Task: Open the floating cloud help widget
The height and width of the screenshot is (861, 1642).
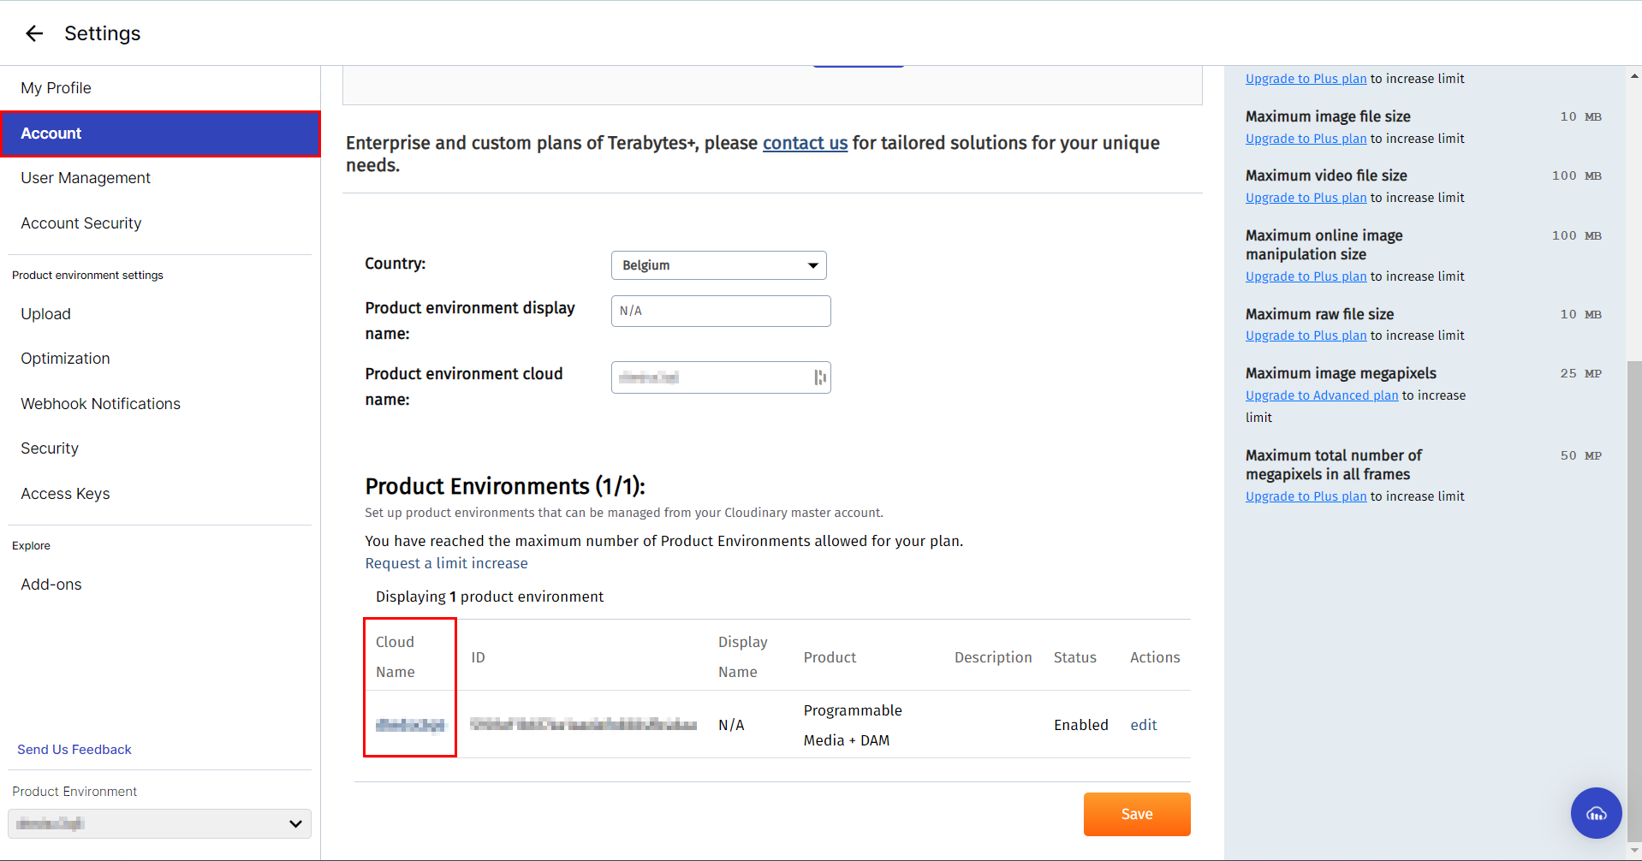Action: pos(1596,813)
